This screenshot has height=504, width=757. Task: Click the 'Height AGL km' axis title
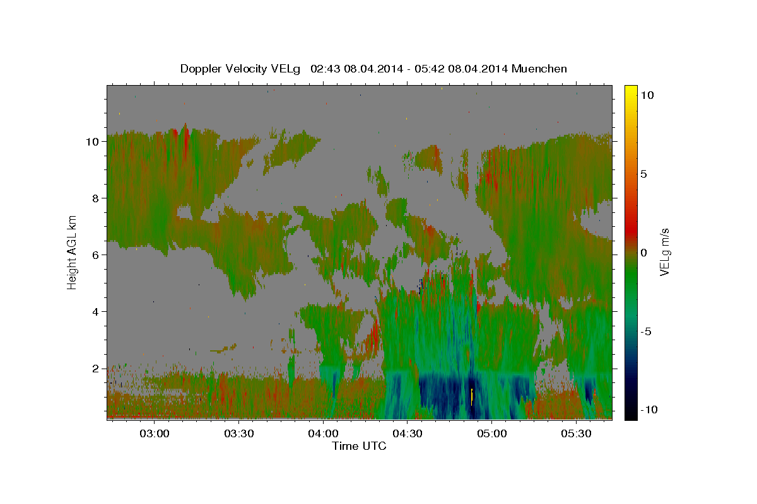click(x=73, y=252)
